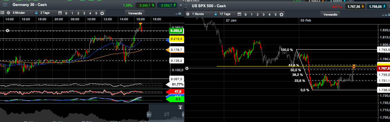Select preset 5 in Germany 30 toolbar
This screenshot has width=390, height=122.
(x=96, y=13)
